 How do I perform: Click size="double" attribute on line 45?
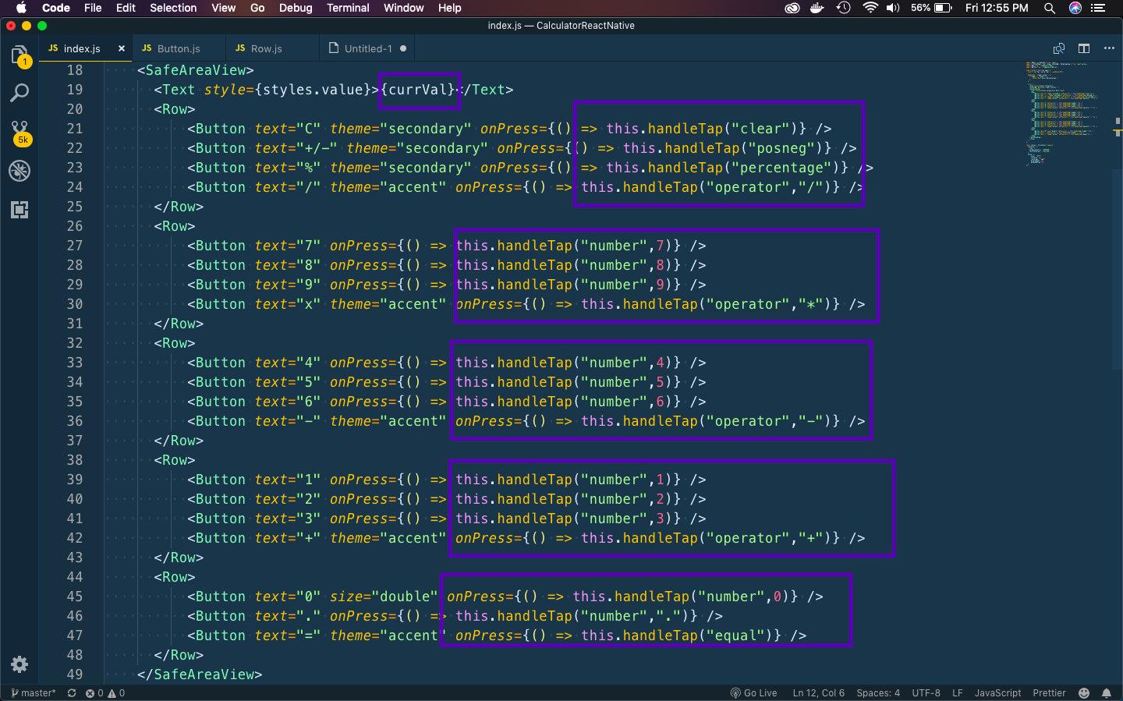pyautogui.click(x=384, y=597)
